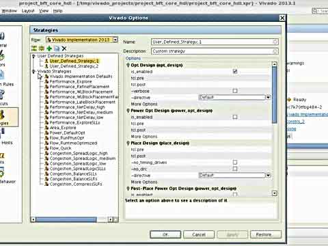Open the Help menu
The image size is (328, 246).
click(57, 11)
